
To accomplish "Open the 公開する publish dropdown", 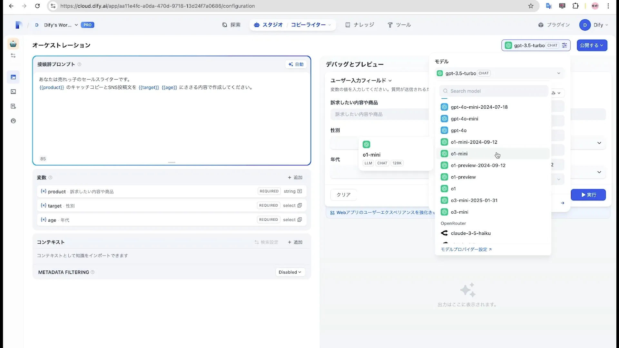I will click(592, 45).
